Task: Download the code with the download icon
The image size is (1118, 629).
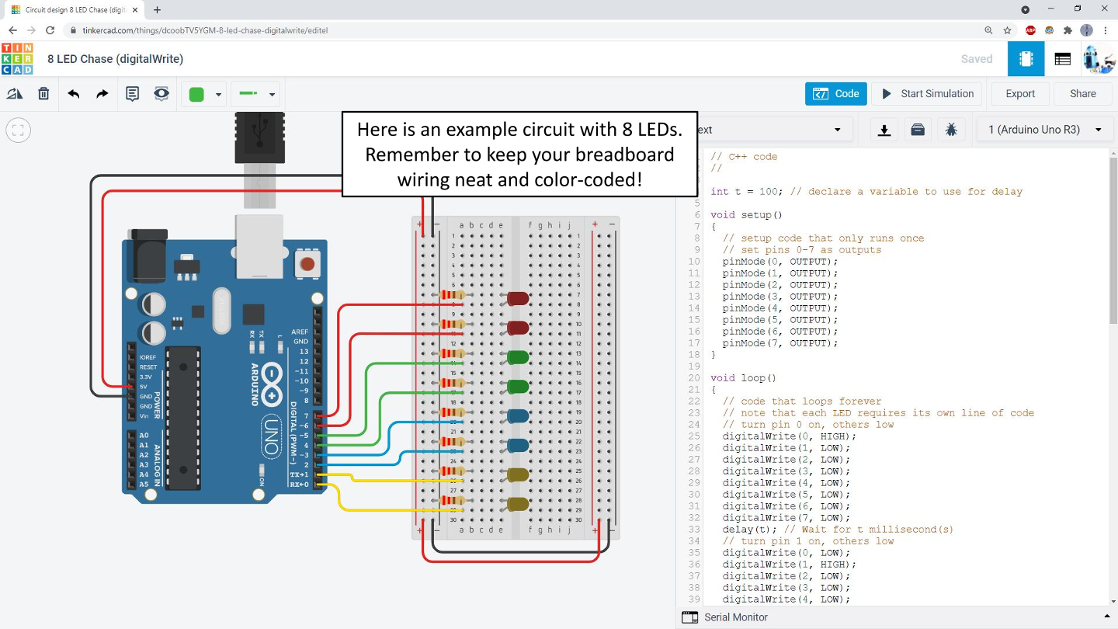Action: pyautogui.click(x=884, y=130)
